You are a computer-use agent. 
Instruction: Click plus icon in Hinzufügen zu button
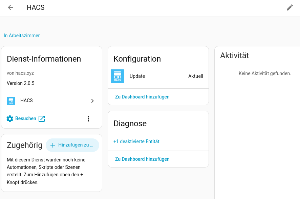click(53, 145)
